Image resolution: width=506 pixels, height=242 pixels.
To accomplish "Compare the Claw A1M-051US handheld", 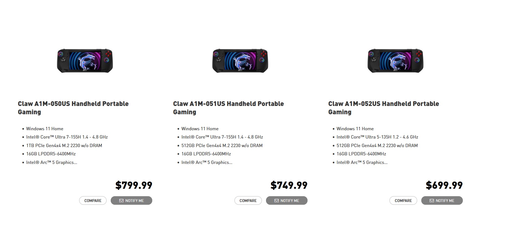I will [x=248, y=201].
